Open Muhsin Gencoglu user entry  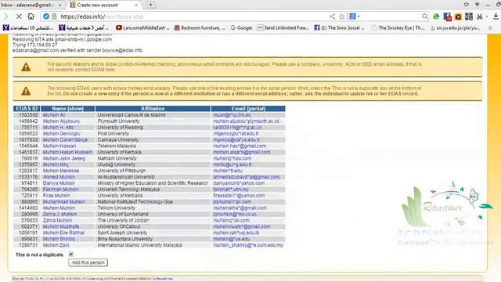[x=61, y=134]
